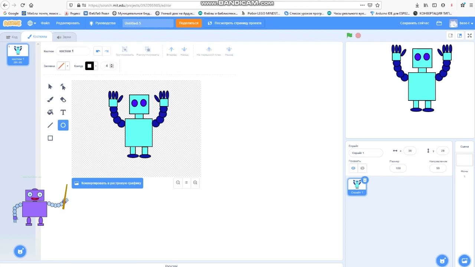Switch to the Звуки tab
The height and width of the screenshot is (267, 475).
(x=64, y=37)
